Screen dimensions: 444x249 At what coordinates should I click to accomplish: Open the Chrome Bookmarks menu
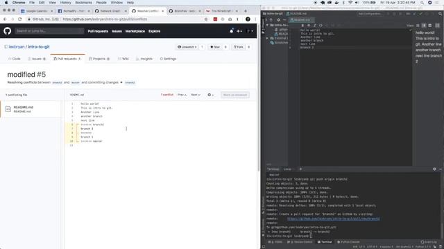(83, 3)
